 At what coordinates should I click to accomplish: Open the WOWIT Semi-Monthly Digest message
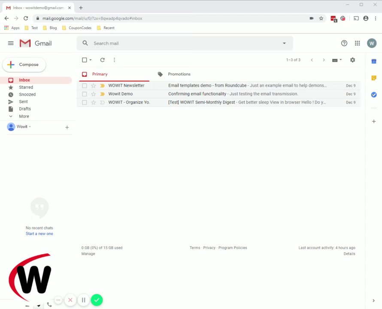(x=218, y=102)
